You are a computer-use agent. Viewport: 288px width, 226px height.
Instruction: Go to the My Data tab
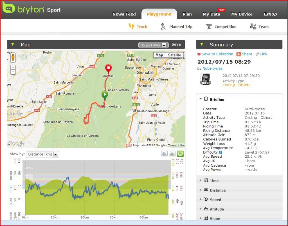(211, 14)
